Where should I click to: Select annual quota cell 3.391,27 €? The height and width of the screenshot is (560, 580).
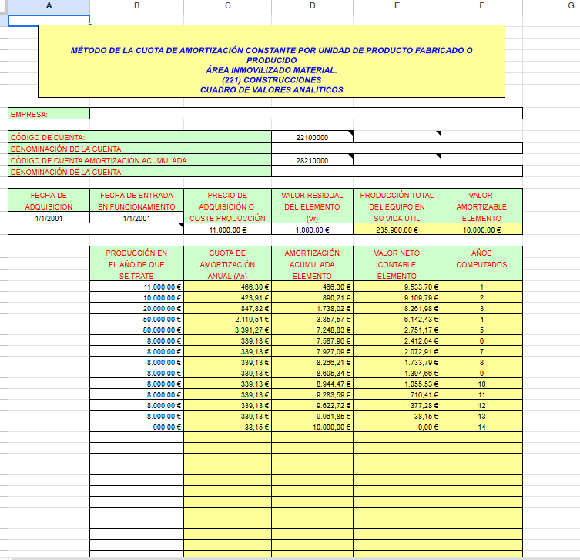point(227,330)
